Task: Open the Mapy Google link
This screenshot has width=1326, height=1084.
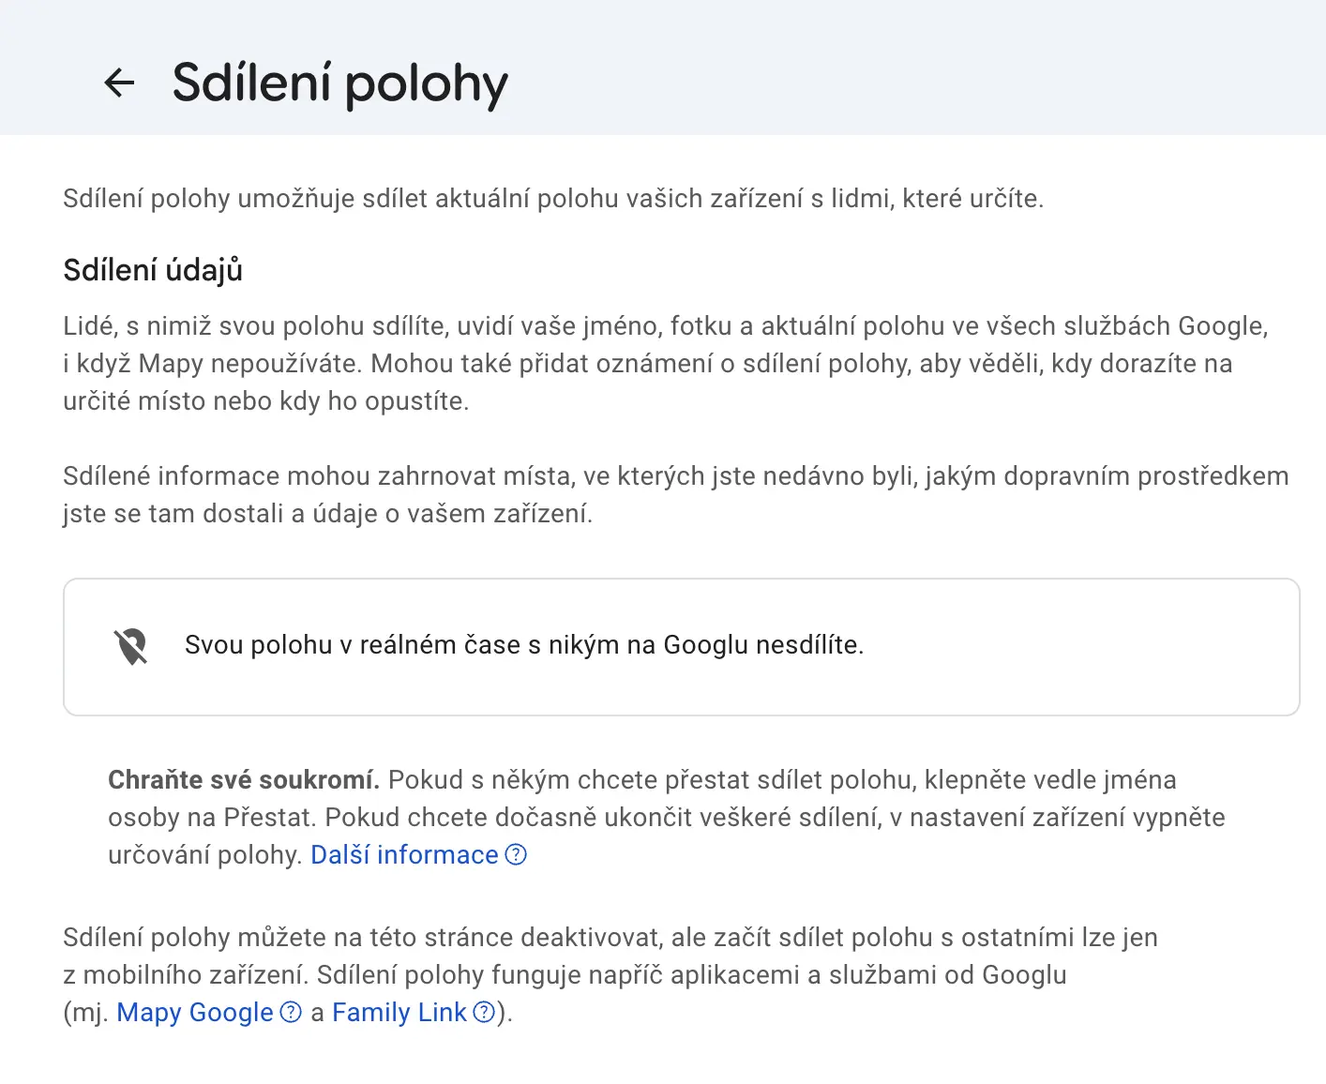Action: 195,1012
